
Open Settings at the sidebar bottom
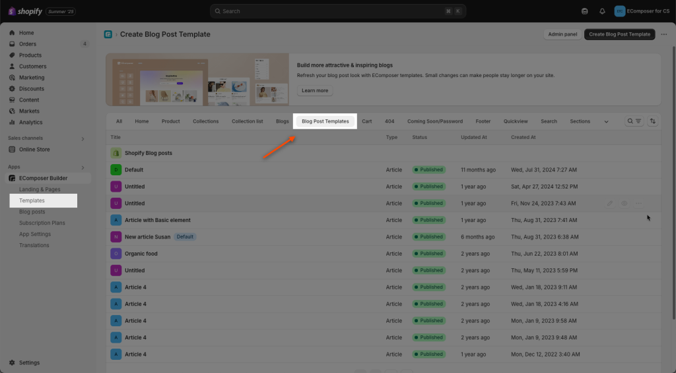click(x=29, y=362)
